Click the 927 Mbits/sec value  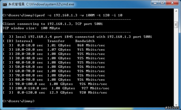click(x=95, y=88)
